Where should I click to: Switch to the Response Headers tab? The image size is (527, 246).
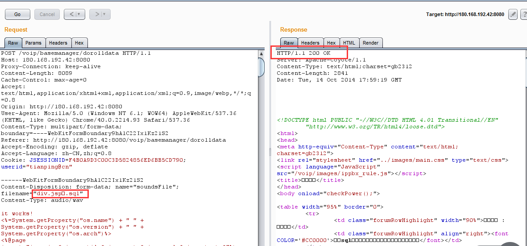pyautogui.click(x=310, y=43)
